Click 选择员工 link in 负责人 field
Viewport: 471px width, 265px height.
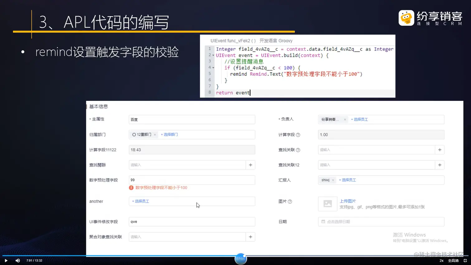point(359,120)
